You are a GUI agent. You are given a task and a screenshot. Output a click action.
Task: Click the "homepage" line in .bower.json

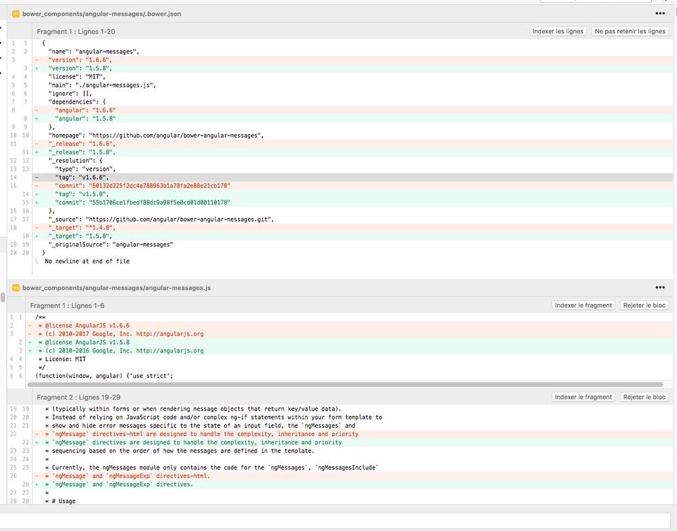[x=352, y=135]
